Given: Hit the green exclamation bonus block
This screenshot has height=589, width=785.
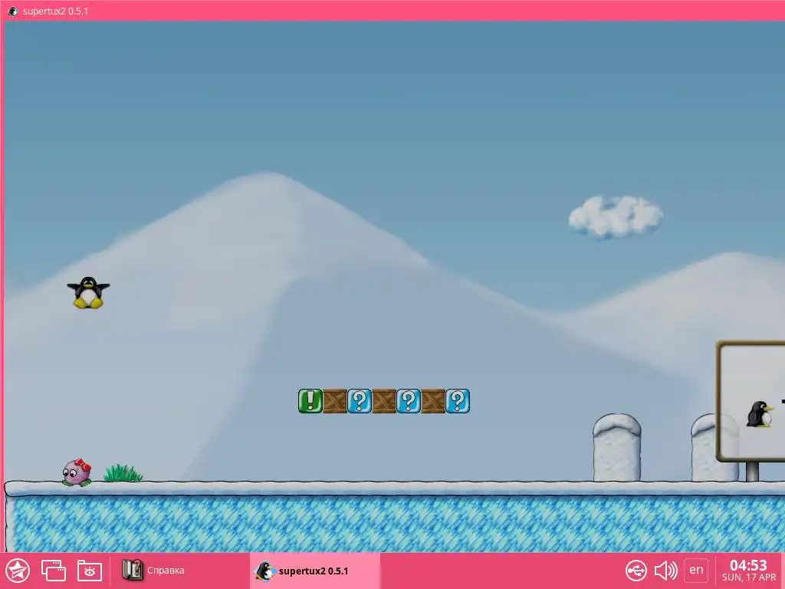Looking at the screenshot, I should click(x=310, y=401).
